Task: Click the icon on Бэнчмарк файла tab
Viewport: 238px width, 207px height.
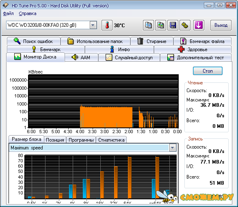Action: click(x=183, y=41)
